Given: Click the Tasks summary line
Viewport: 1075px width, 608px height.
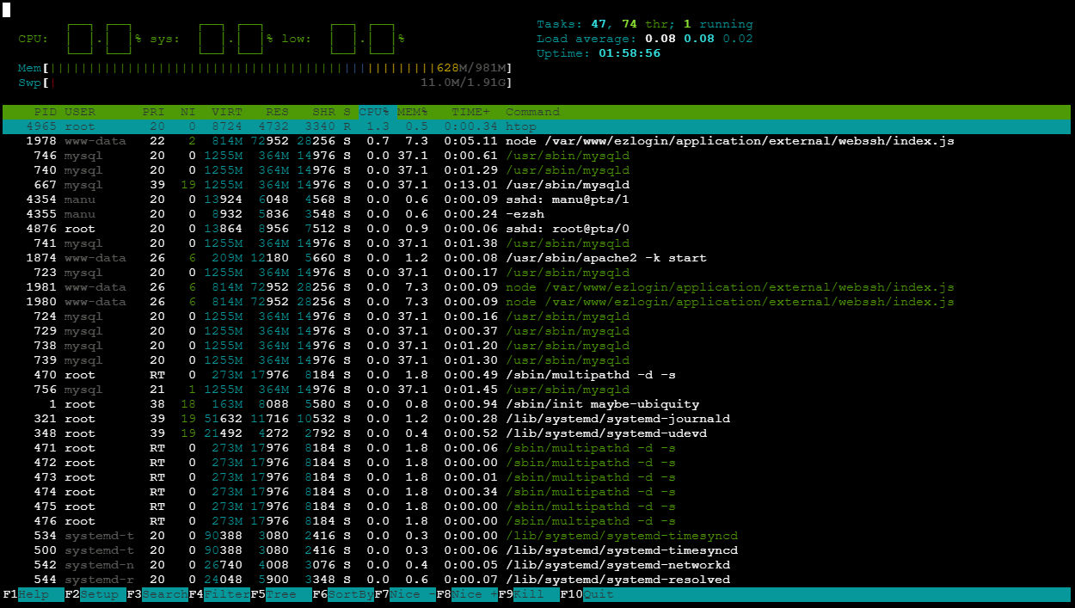Looking at the screenshot, I should click(645, 24).
